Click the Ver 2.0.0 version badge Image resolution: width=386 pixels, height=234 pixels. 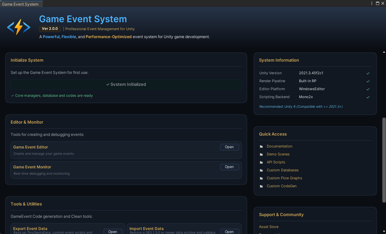[x=50, y=29]
